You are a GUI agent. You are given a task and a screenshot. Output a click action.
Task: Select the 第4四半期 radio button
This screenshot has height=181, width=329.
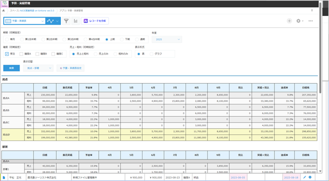tap(85, 39)
